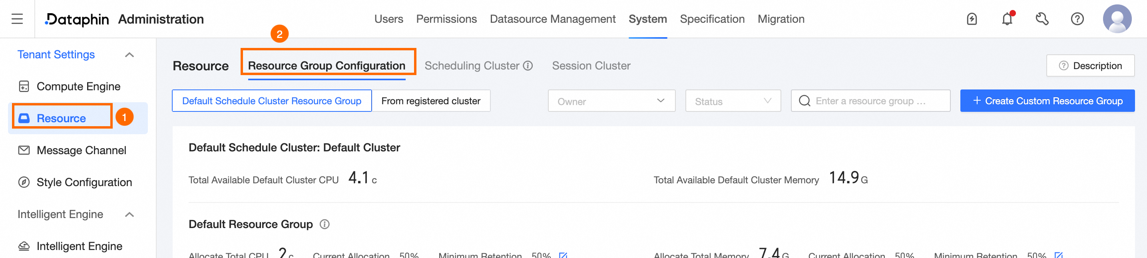Open the user avatar menu
The width and height of the screenshot is (1147, 258).
tap(1117, 19)
